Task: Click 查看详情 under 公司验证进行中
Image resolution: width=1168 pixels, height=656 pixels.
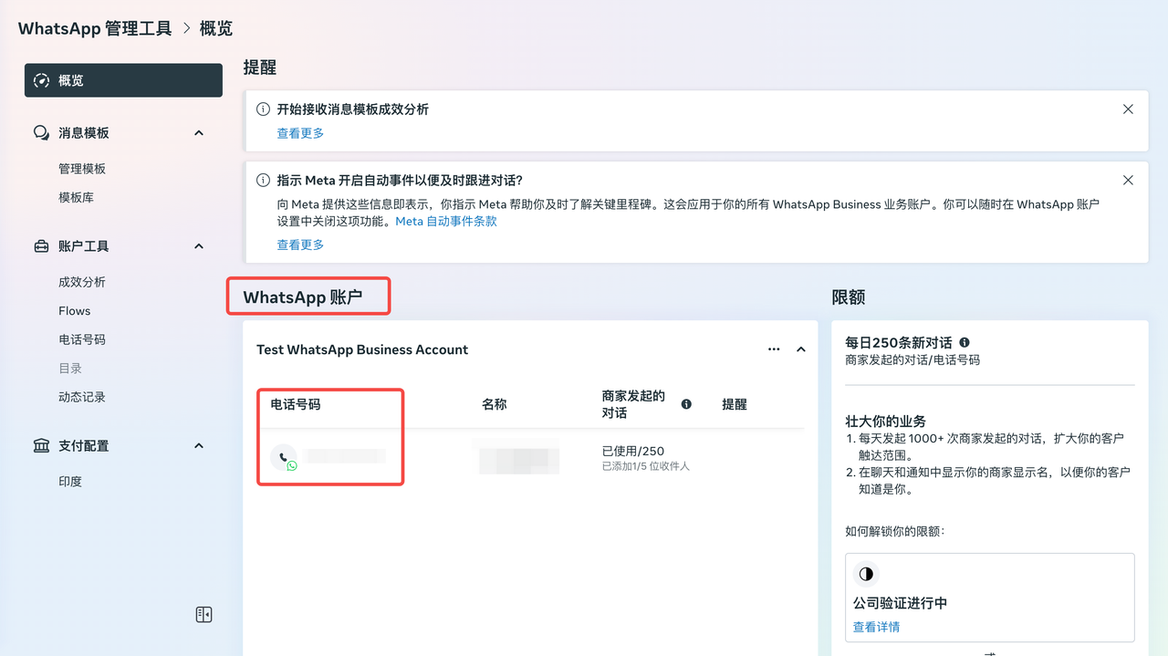Action: (x=876, y=627)
